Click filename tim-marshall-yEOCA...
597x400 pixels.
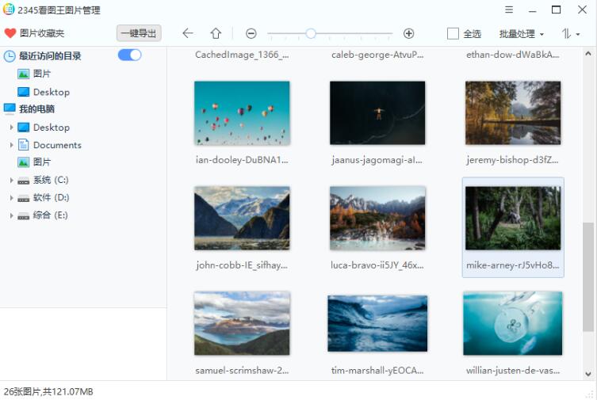(x=377, y=371)
